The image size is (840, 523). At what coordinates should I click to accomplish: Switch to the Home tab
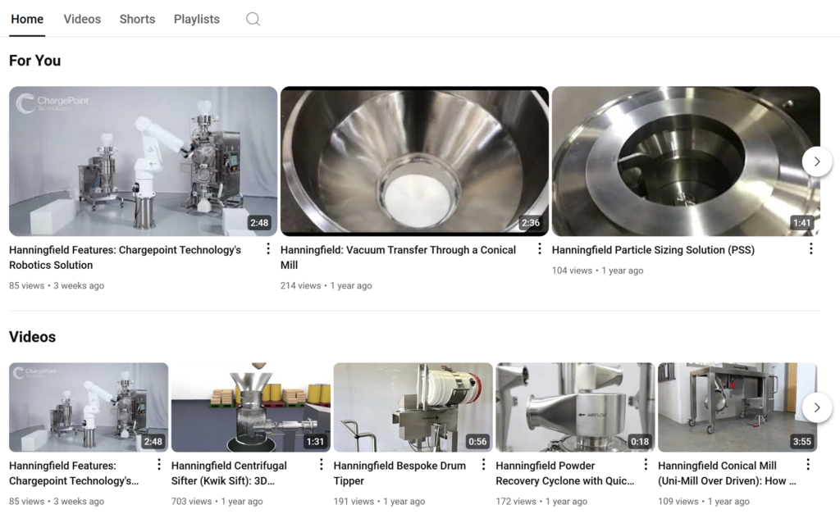pyautogui.click(x=27, y=20)
